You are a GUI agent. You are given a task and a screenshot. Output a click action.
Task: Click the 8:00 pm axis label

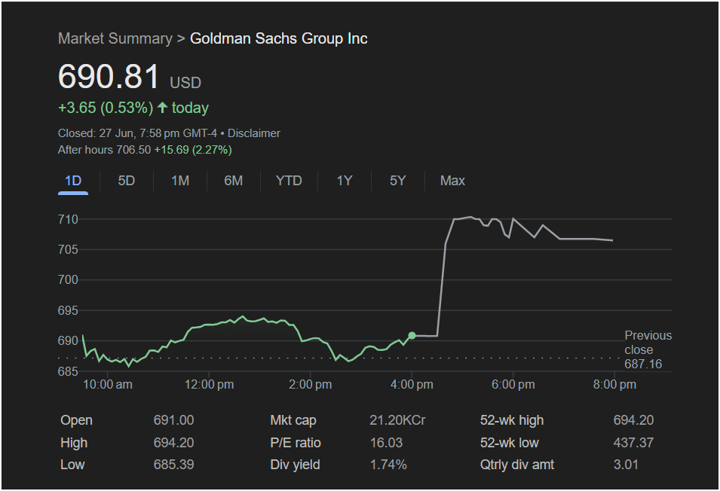615,385
